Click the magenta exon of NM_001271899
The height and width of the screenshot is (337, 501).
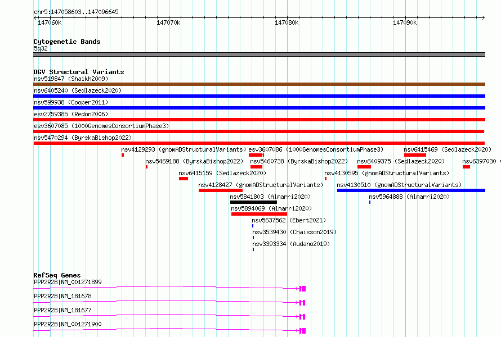point(303,289)
